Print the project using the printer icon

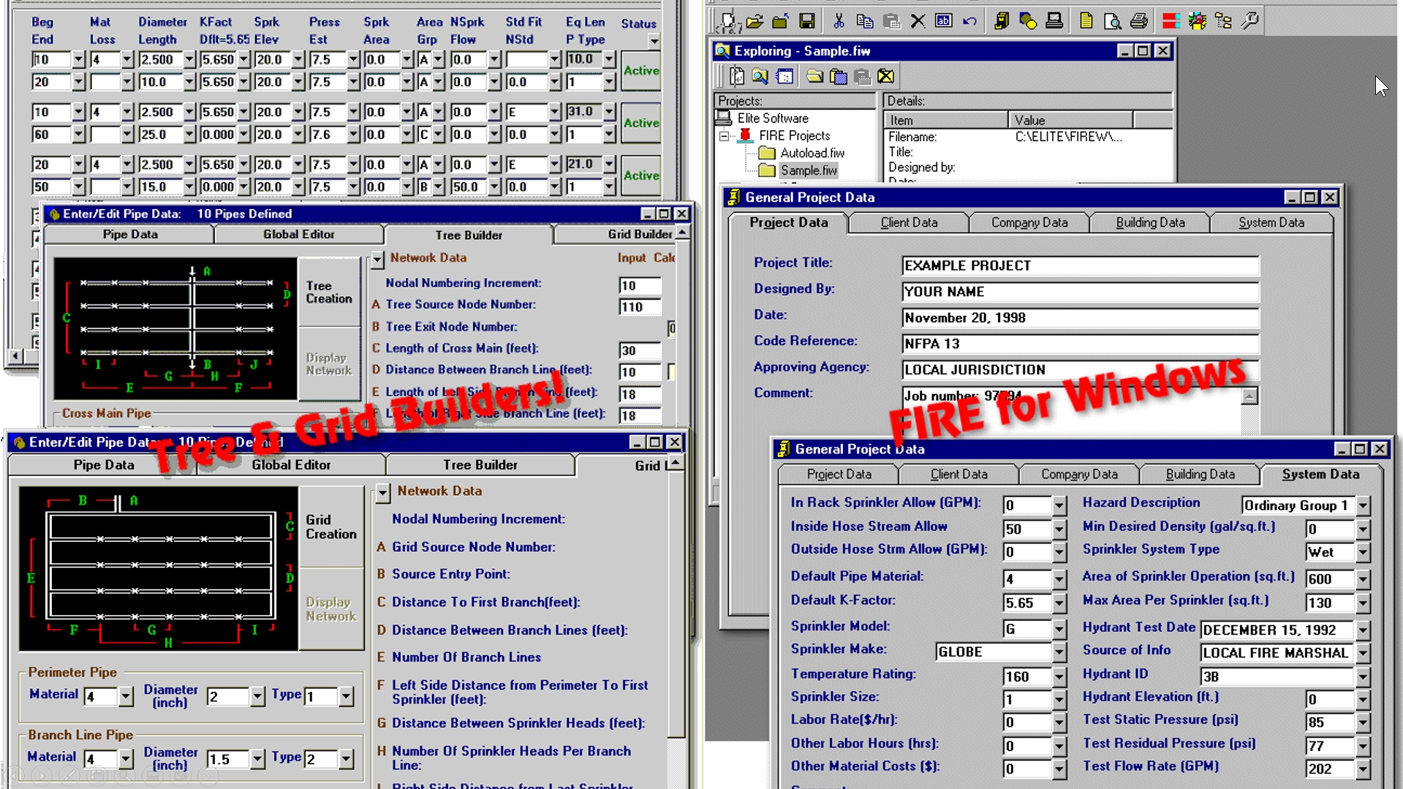[1138, 21]
